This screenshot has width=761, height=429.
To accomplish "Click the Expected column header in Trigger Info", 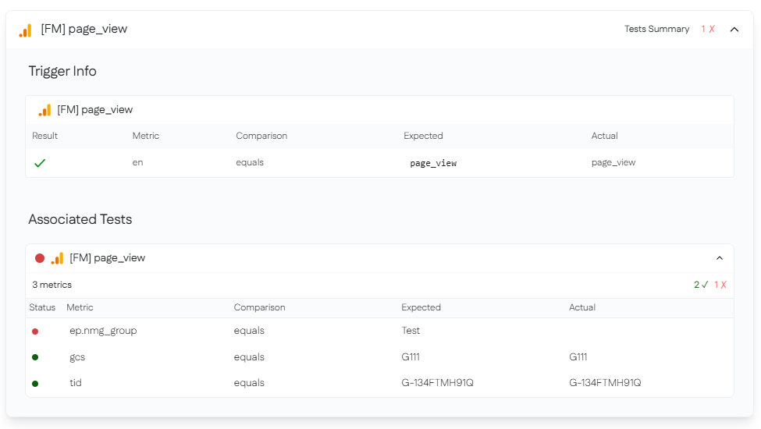I will pos(423,136).
